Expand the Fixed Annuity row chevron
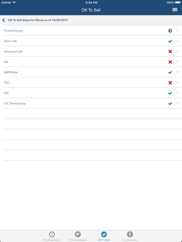The image size is (182, 242). 178,31
